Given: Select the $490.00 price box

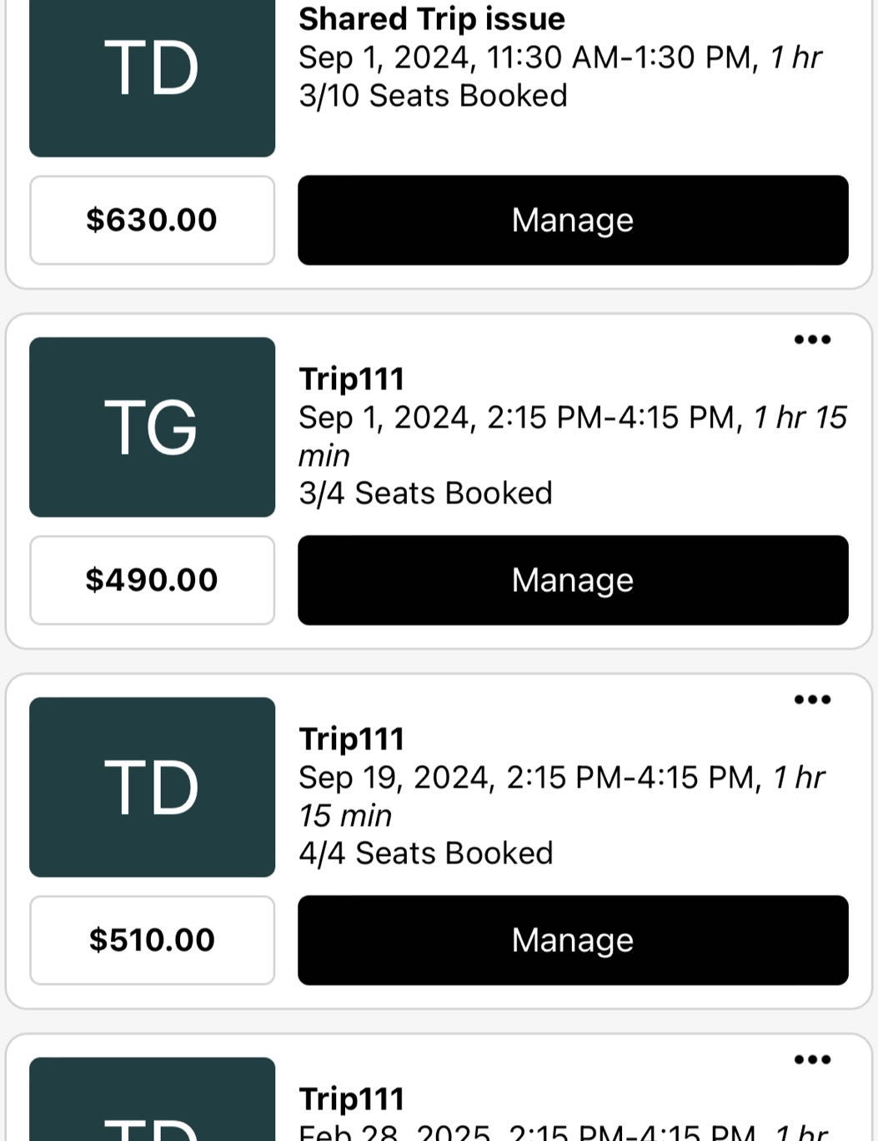Looking at the screenshot, I should [152, 580].
